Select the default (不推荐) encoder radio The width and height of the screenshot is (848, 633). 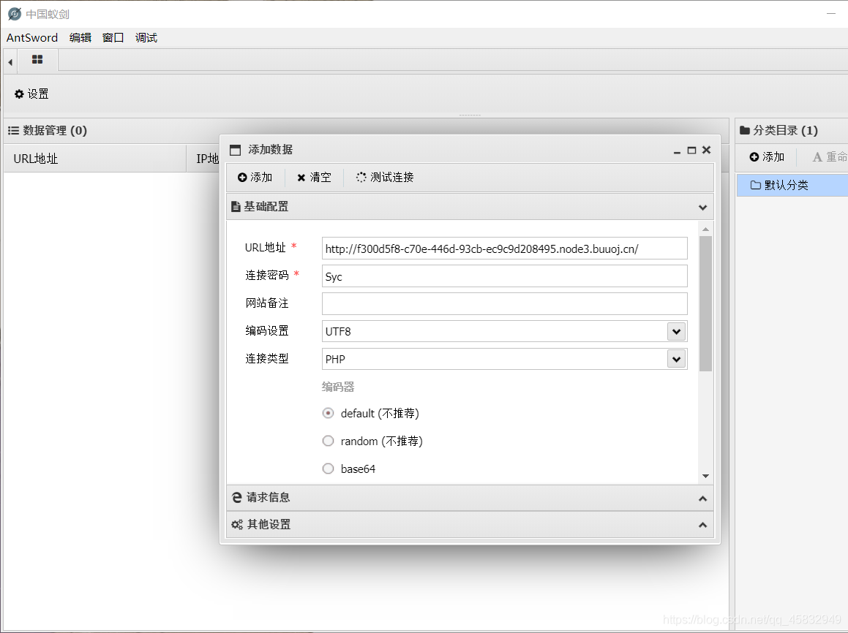pos(328,413)
